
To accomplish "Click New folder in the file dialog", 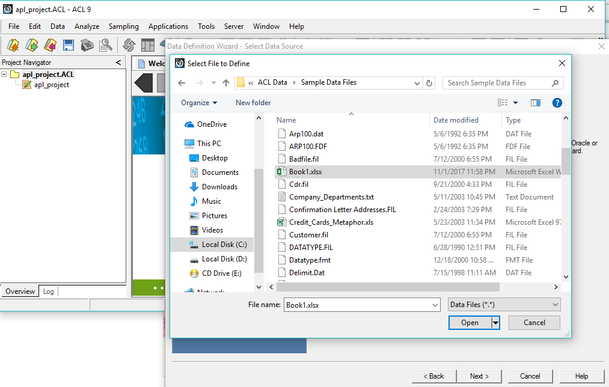I will click(x=253, y=103).
